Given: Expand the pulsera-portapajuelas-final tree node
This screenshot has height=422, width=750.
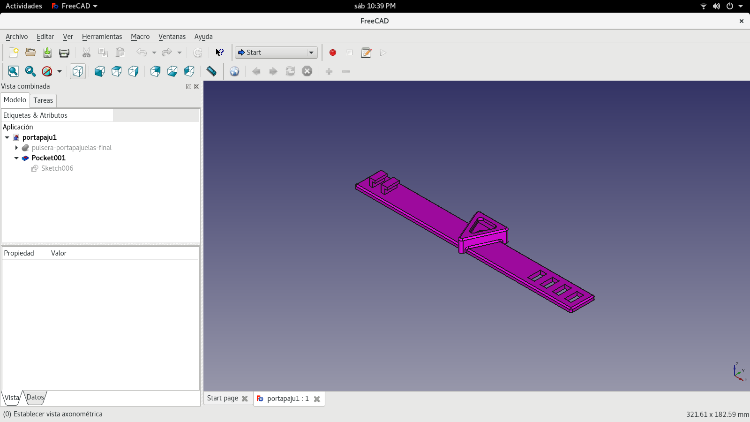Looking at the screenshot, I should pos(17,148).
